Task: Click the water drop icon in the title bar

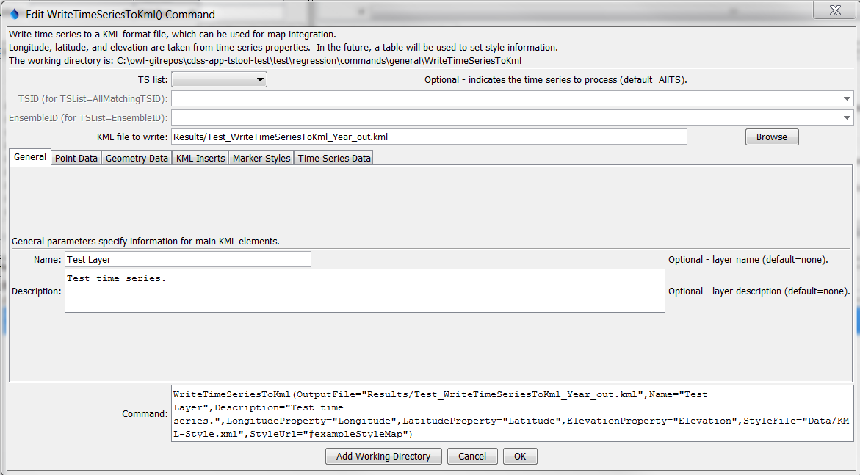Action: click(x=15, y=14)
